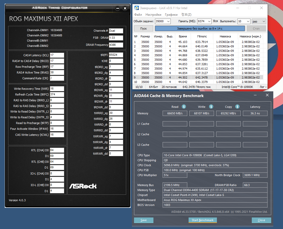This screenshot has width=283, height=229.
Task: Click the Вся memory button in LinX
Action: point(216,21)
